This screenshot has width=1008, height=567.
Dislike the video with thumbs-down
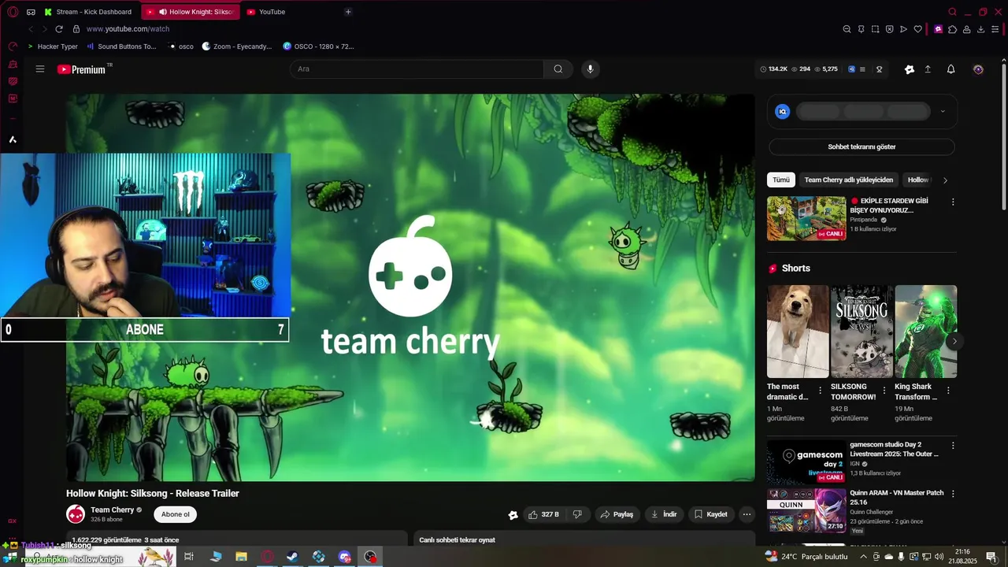pos(577,514)
